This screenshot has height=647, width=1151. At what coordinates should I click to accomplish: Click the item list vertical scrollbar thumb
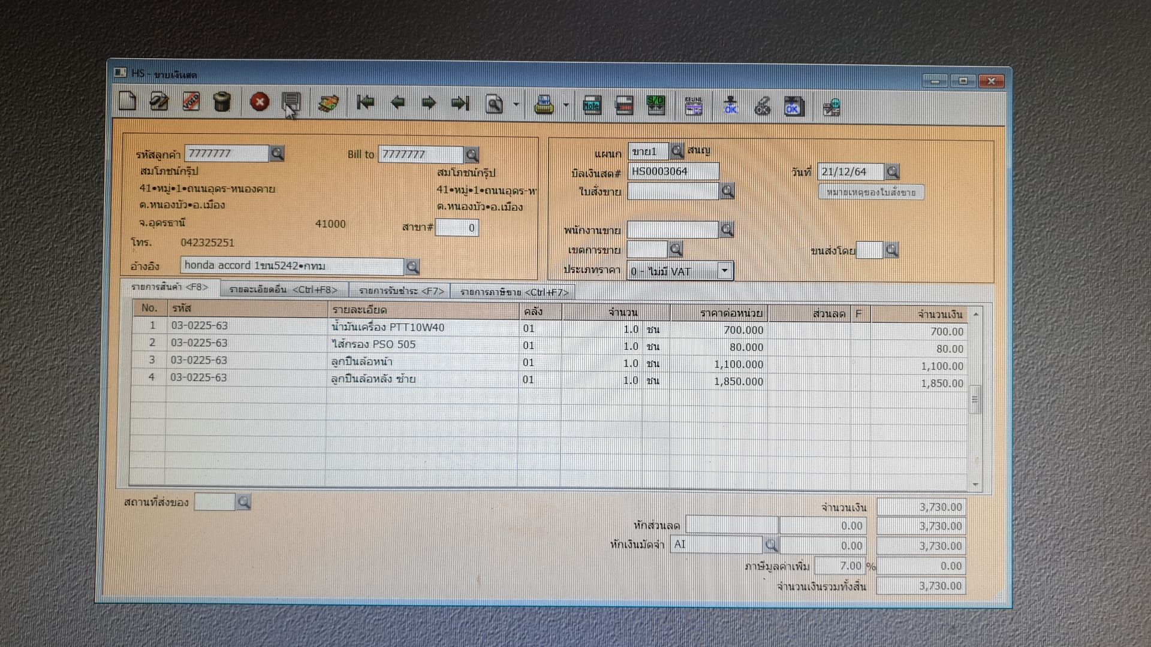click(x=975, y=399)
